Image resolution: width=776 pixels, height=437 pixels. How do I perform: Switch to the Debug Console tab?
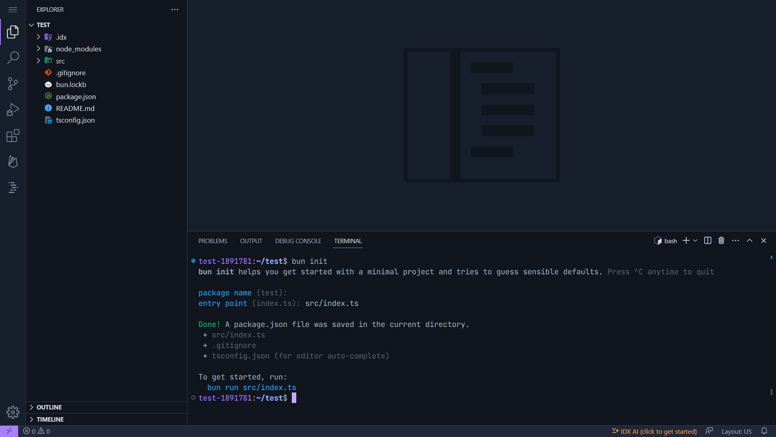[298, 241]
